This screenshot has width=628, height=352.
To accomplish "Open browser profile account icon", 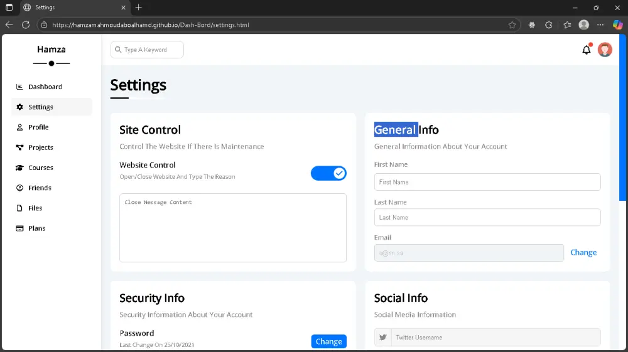I will [x=584, y=25].
